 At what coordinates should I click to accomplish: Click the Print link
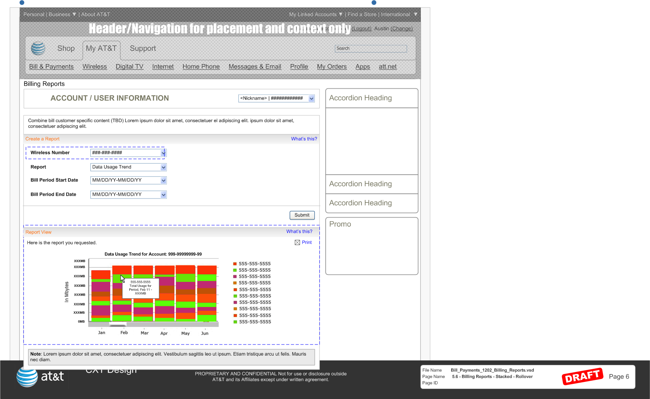307,242
